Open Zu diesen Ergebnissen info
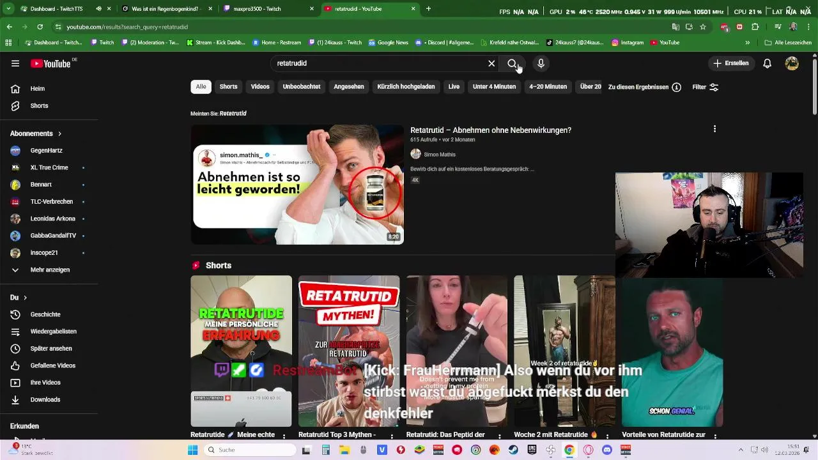Image resolution: width=818 pixels, height=460 pixels. (x=645, y=88)
